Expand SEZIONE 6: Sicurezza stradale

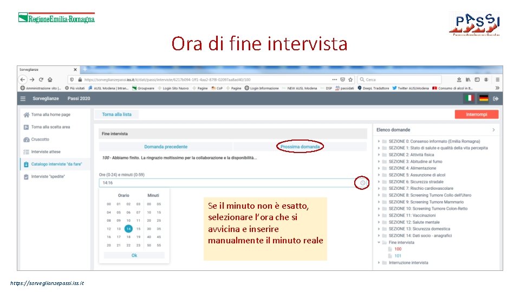[379, 182]
